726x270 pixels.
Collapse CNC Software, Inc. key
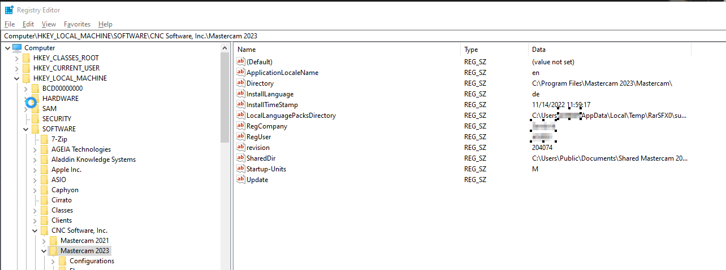point(34,231)
